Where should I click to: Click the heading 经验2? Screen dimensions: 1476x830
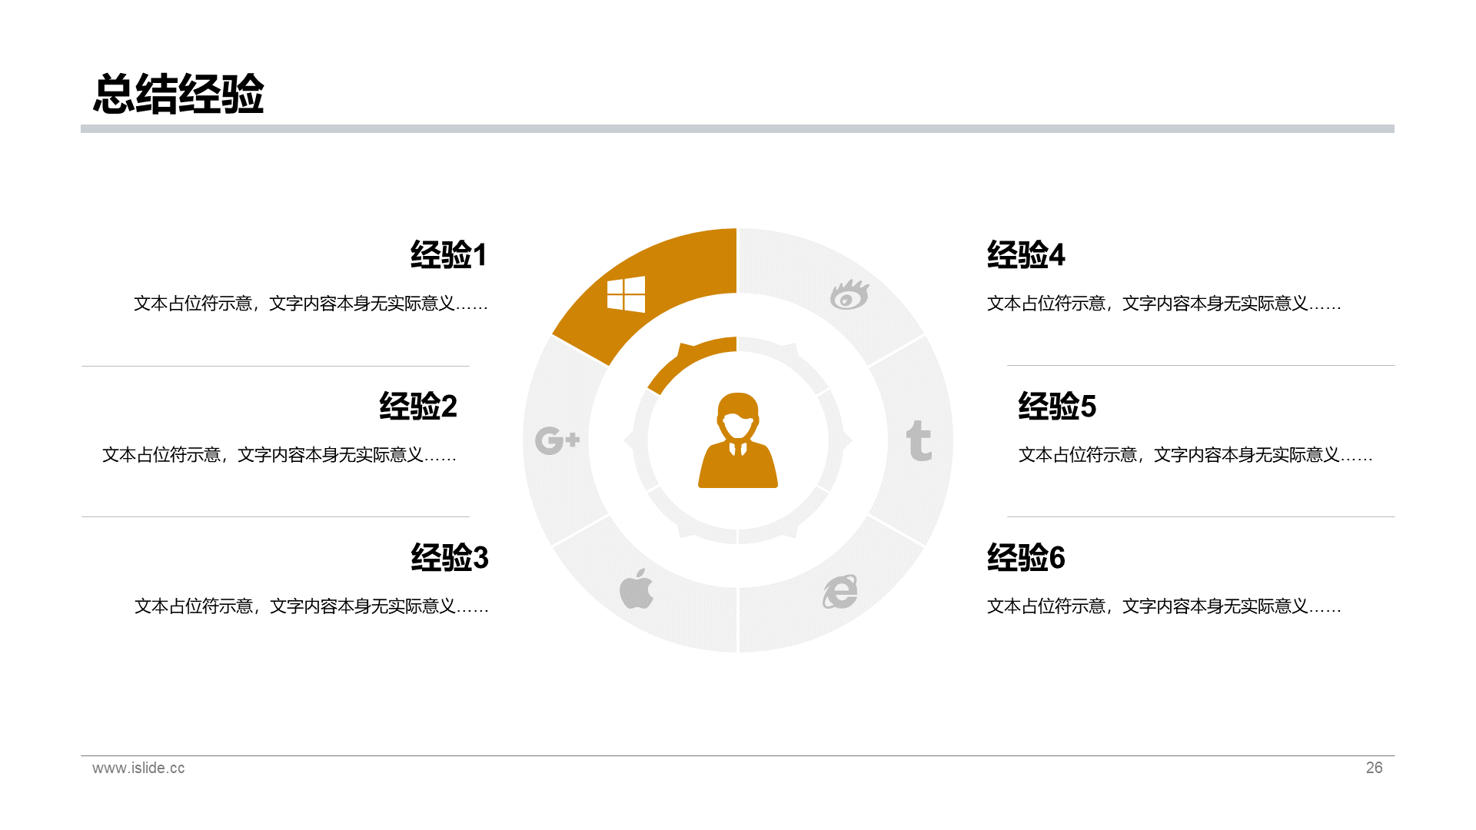[x=418, y=406]
